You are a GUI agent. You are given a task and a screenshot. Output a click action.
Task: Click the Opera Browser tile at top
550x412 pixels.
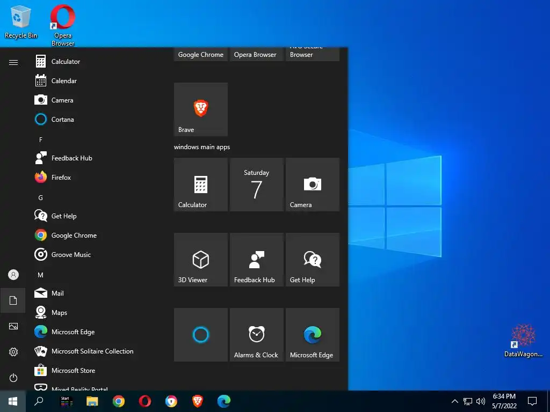[x=256, y=54]
